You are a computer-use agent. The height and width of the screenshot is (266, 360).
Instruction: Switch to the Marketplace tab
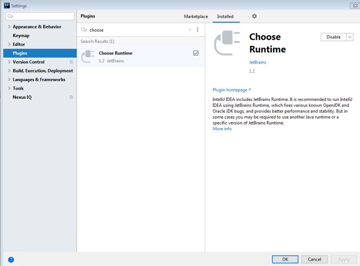[x=196, y=16]
